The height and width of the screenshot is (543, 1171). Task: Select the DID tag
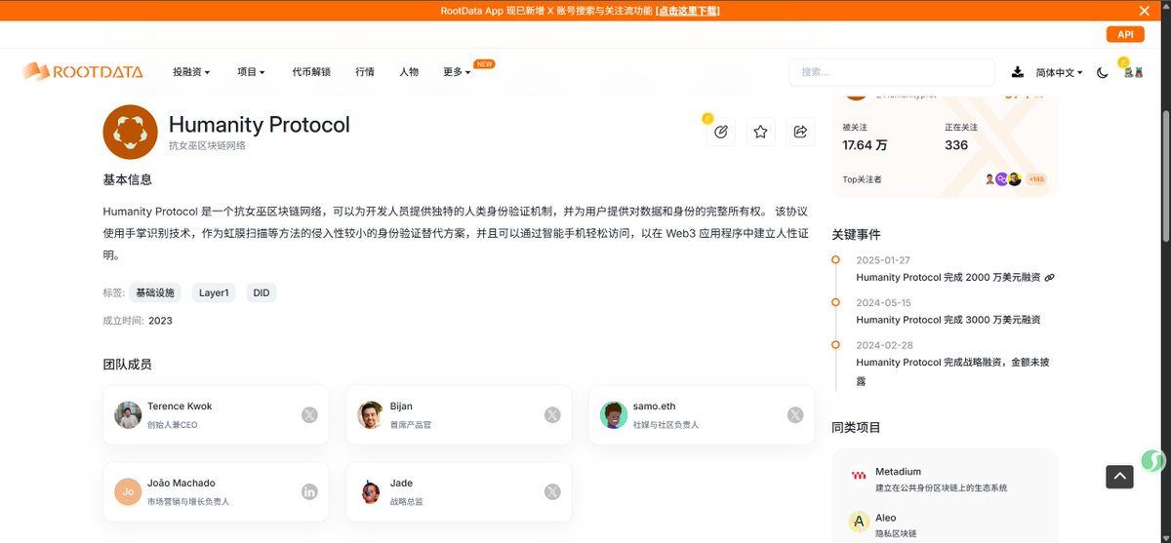coord(262,292)
